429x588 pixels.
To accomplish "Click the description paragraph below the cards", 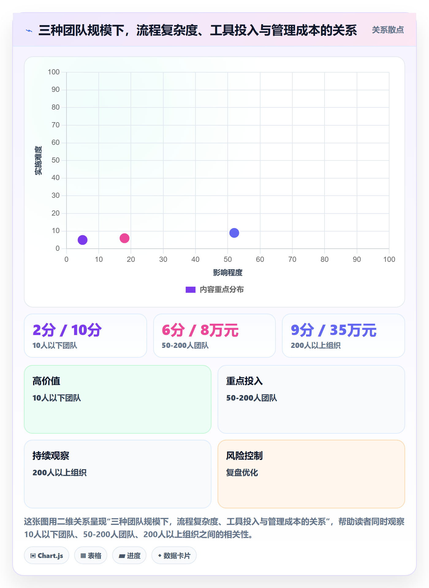I will [214, 528].
